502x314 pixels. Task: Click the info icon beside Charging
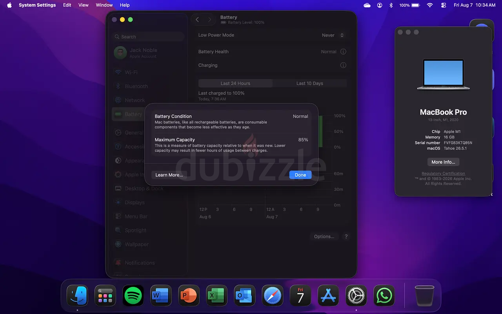343,65
